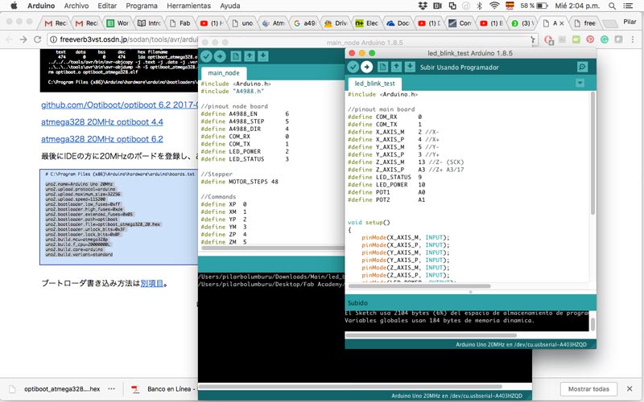This screenshot has height=402, width=644.
Task: Click horizontal scrollbar in led_blink_test console
Action: tap(431, 335)
